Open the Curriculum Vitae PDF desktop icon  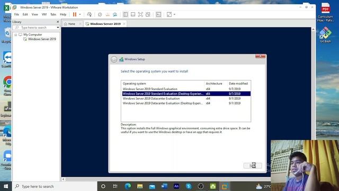[x=325, y=12]
